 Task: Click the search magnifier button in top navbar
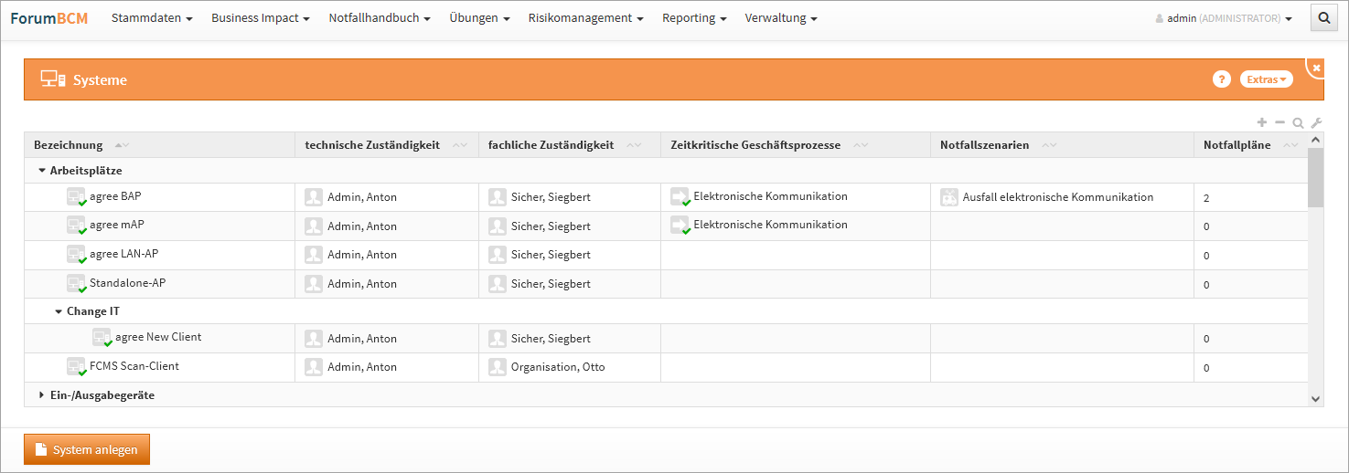coord(1323,17)
